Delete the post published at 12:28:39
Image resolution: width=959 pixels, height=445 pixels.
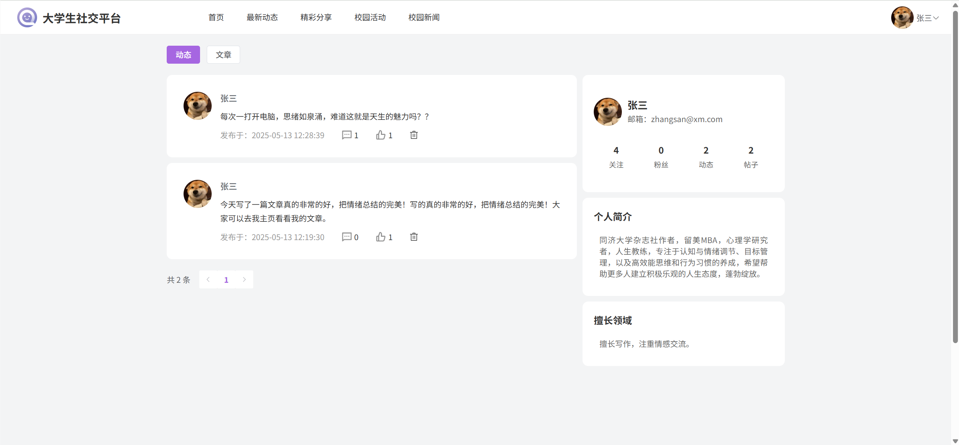tap(414, 135)
